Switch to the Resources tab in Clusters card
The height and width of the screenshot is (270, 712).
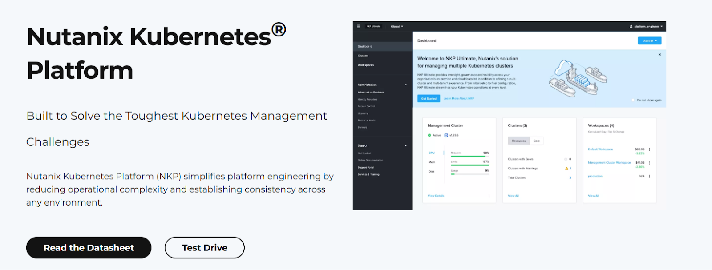pyautogui.click(x=519, y=141)
